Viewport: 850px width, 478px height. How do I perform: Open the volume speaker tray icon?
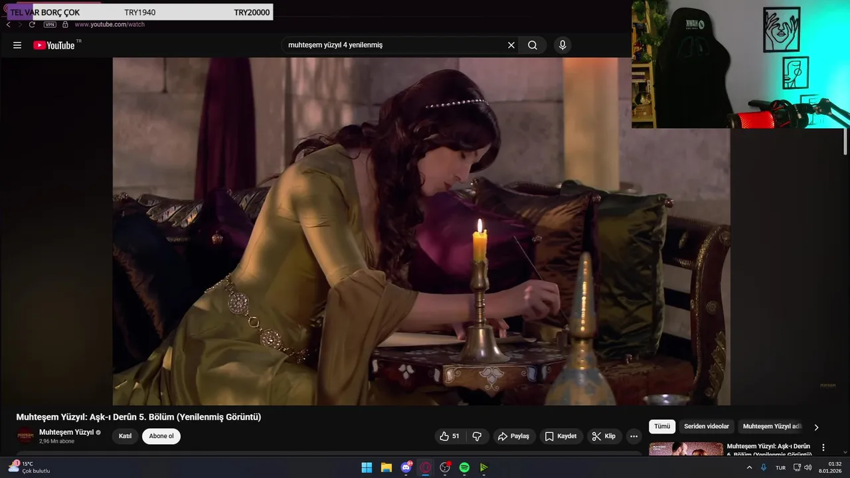tap(808, 467)
